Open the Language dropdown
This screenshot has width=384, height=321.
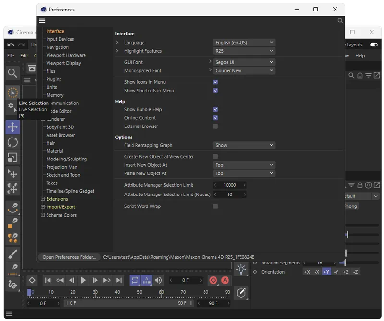244,43
